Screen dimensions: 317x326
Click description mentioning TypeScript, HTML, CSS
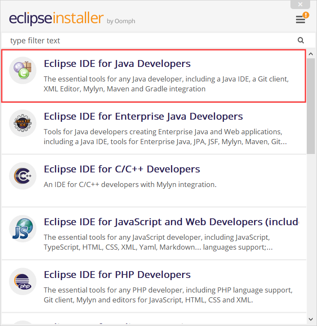[x=158, y=242]
